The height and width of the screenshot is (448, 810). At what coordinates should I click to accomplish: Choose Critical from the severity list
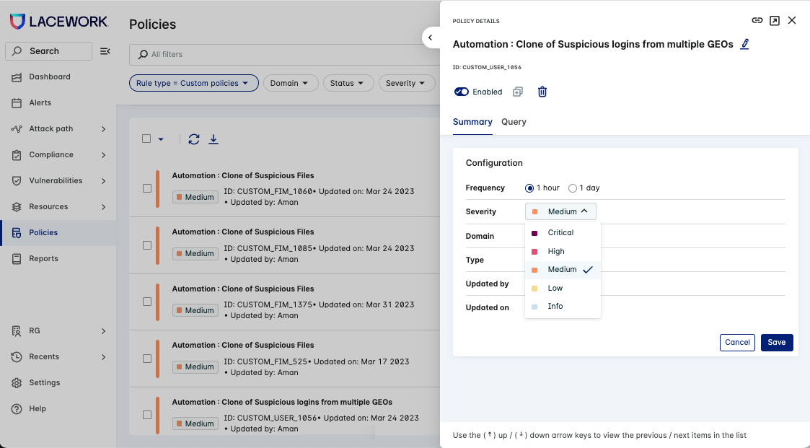tap(560, 233)
